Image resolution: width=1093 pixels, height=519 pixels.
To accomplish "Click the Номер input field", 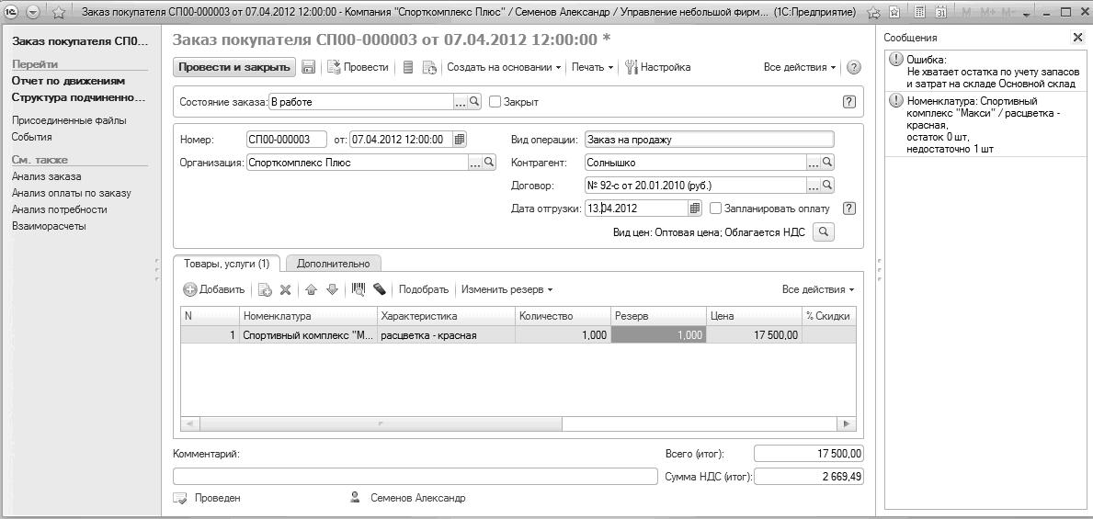I will coord(287,140).
